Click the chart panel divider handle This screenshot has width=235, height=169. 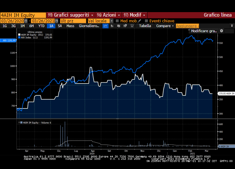(117, 119)
